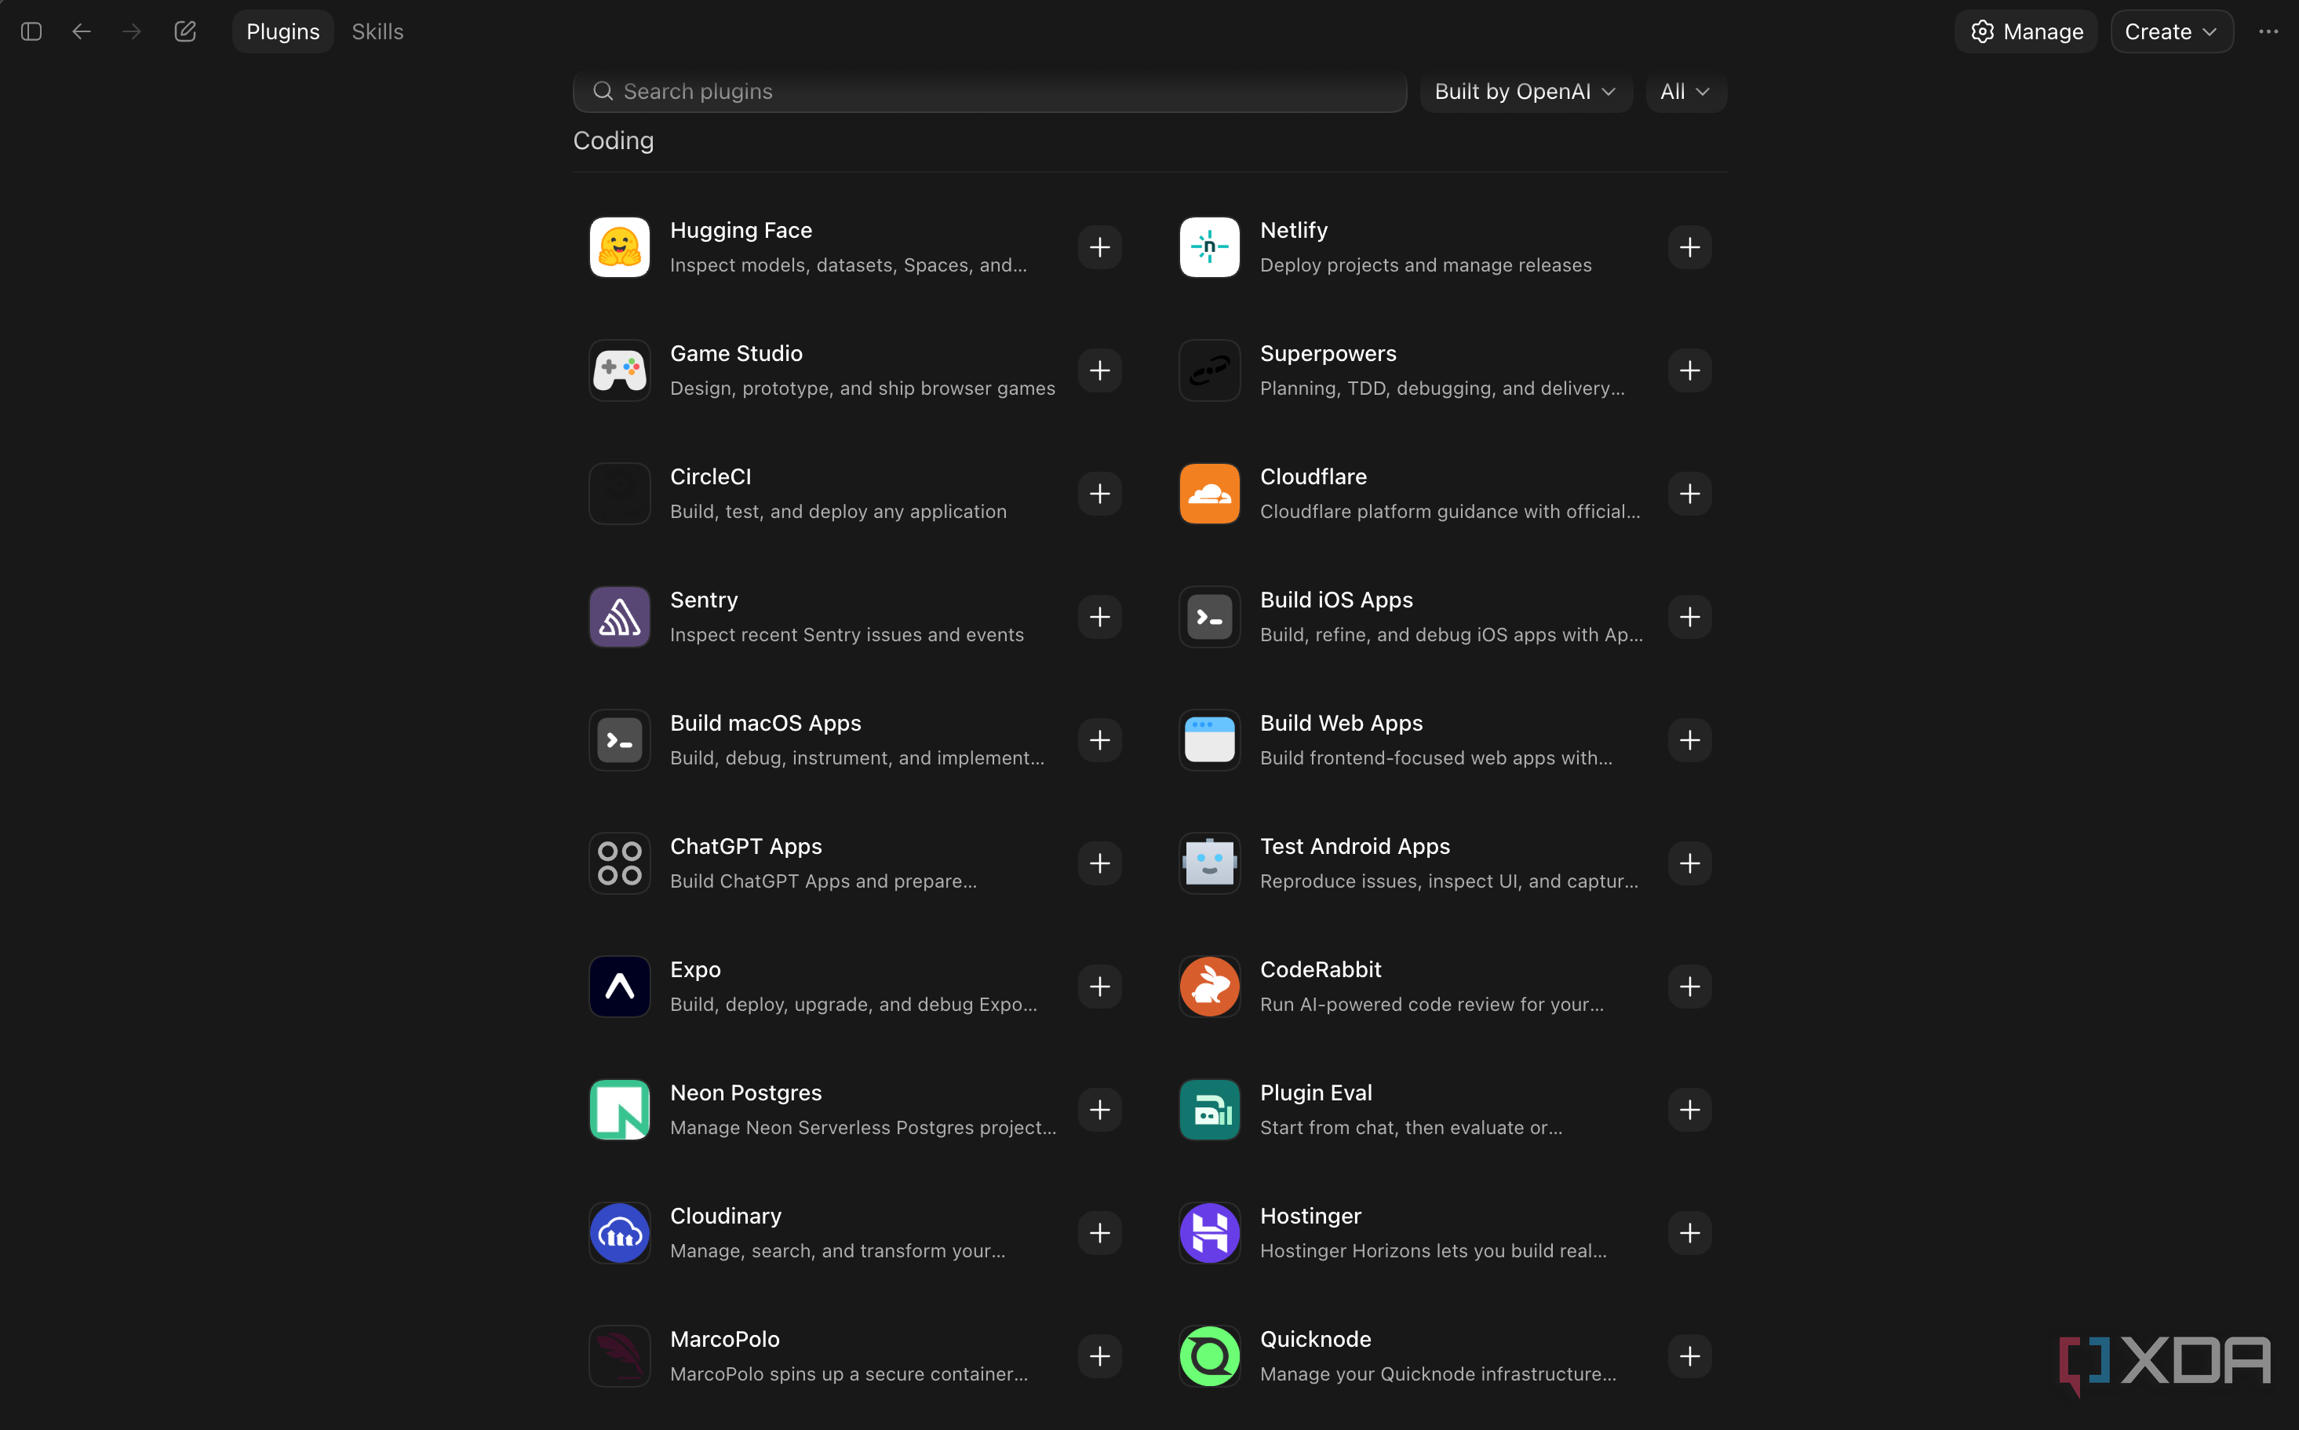Click the new chat compose icon

point(185,31)
